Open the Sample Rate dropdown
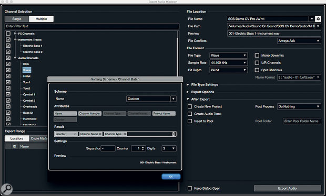The height and width of the screenshot is (196, 326). (229, 62)
